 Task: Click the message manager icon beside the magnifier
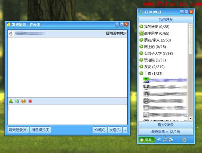tap(171, 140)
